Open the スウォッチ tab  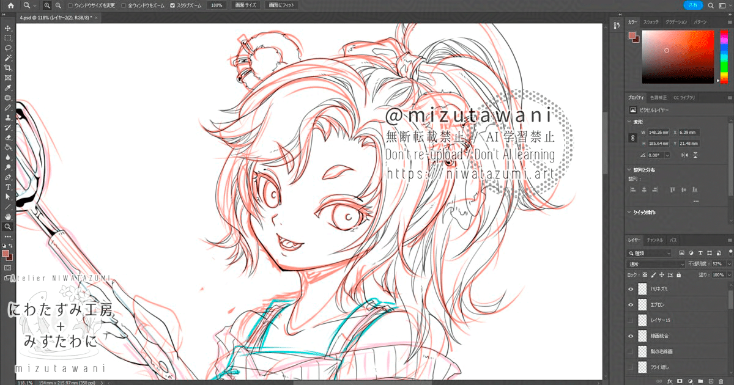coord(651,22)
